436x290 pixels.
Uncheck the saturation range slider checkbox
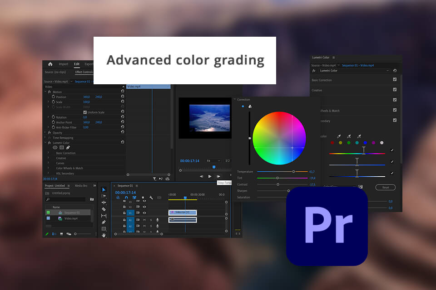pyautogui.click(x=392, y=161)
